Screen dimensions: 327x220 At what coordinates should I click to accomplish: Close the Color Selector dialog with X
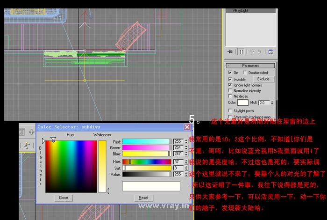pos(187,127)
